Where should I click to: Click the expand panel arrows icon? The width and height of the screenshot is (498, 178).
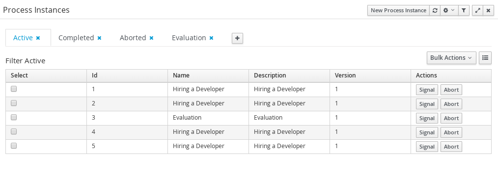pos(478,10)
